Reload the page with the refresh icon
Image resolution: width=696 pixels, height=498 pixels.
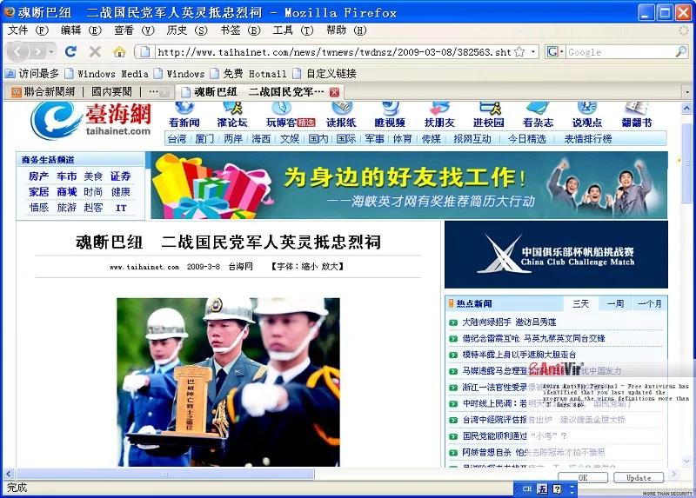click(70, 51)
